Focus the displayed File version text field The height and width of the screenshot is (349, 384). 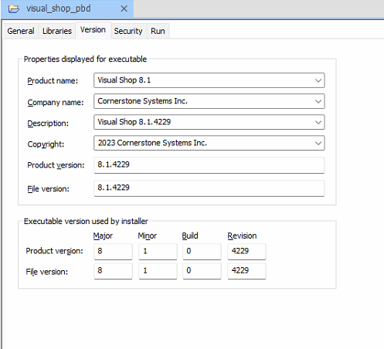pos(209,188)
